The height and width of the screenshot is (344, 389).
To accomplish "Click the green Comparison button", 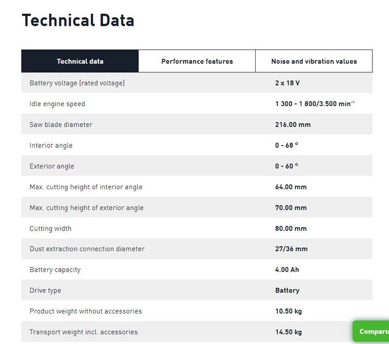I will pos(371,331).
